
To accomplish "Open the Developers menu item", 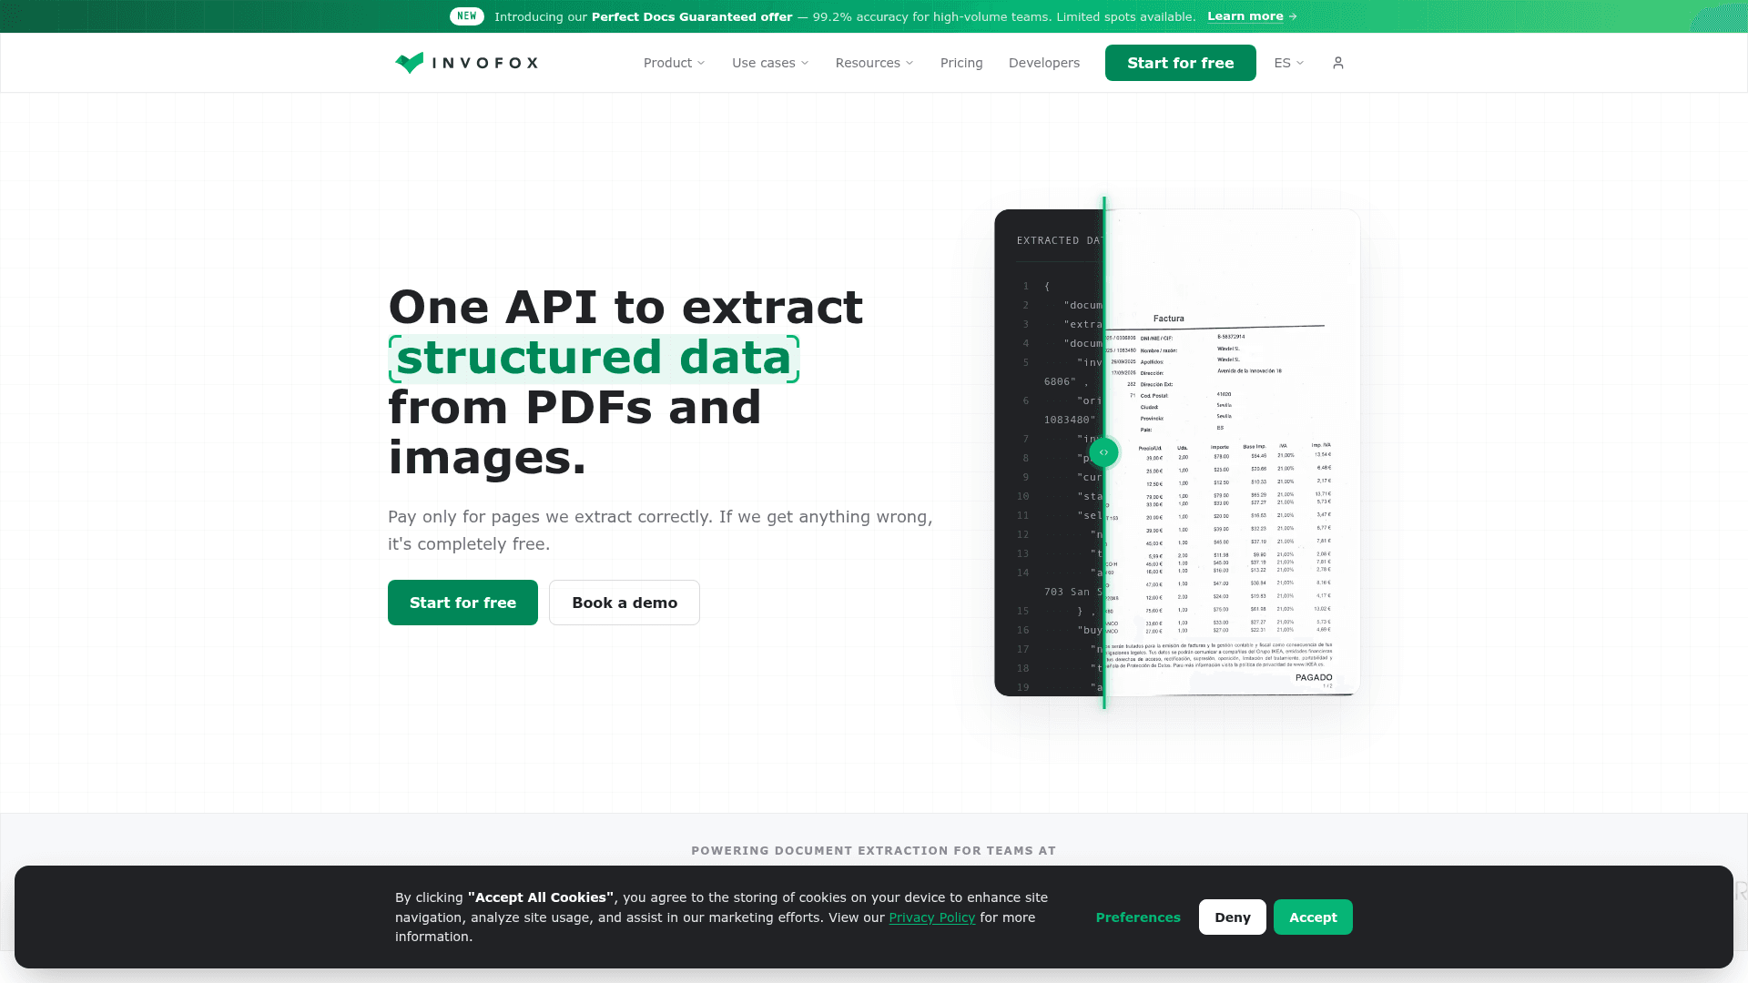I will (x=1044, y=63).
